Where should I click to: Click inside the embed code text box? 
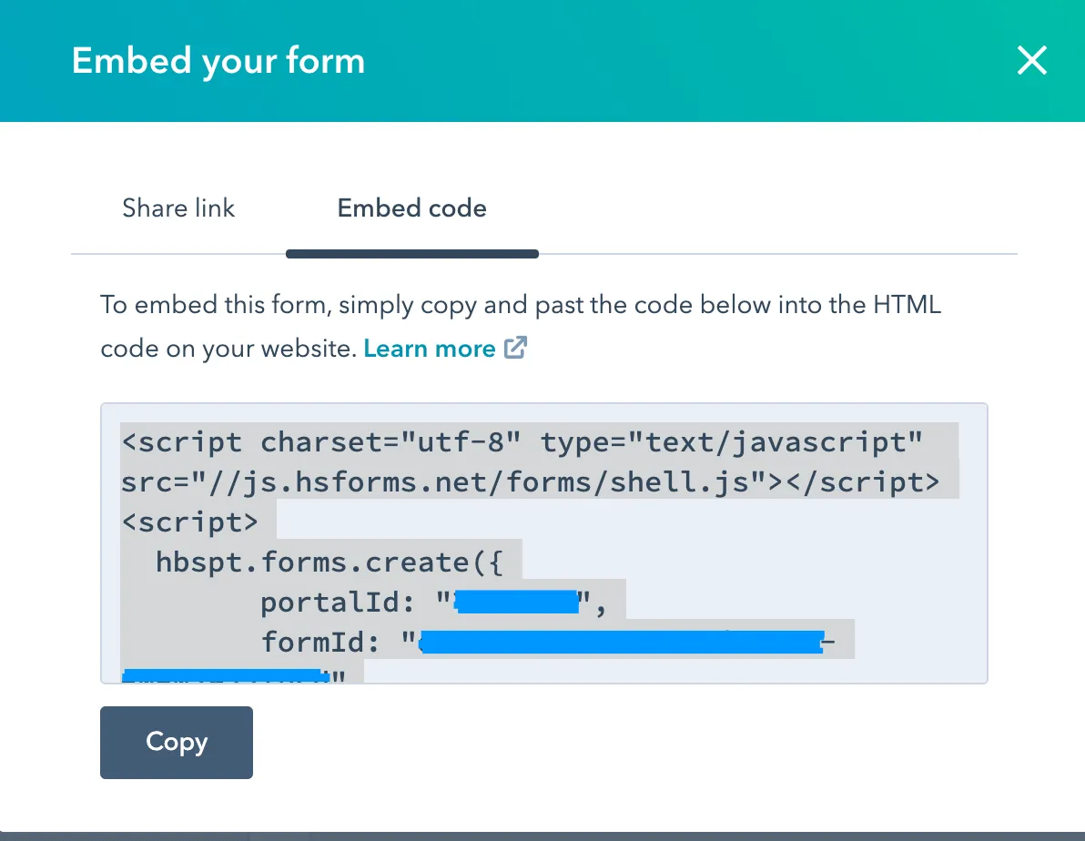point(544,543)
